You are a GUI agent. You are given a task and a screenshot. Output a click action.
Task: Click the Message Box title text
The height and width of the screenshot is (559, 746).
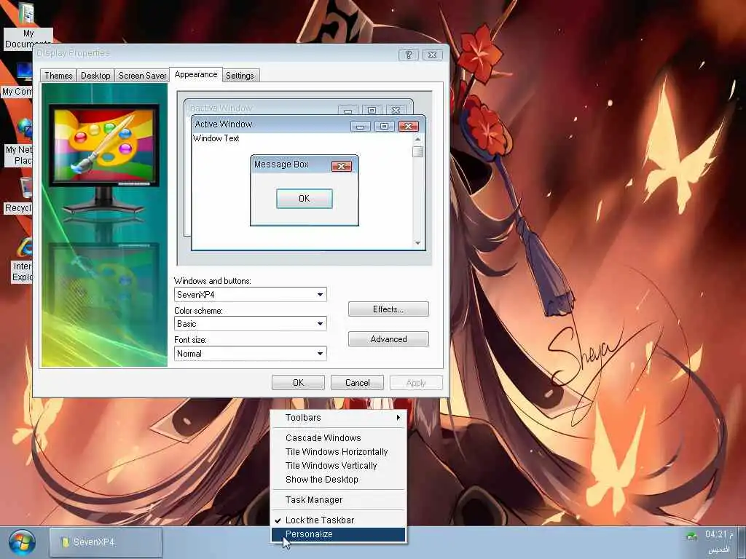(281, 164)
